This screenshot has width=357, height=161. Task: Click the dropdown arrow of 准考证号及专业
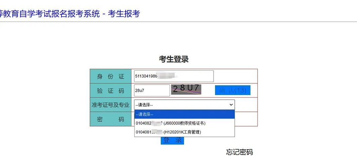231,105
